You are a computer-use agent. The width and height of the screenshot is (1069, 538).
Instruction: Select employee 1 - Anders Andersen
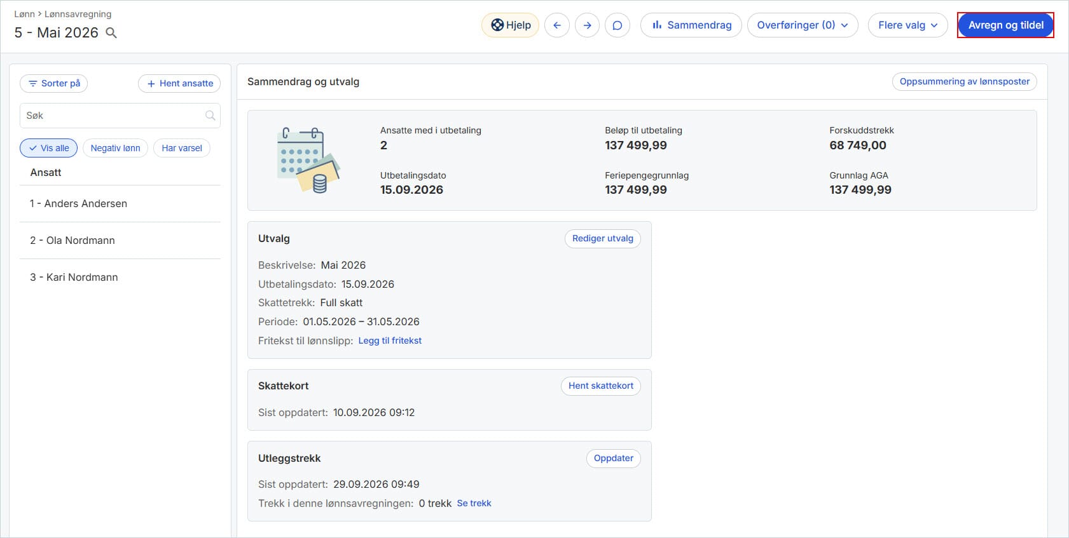pyautogui.click(x=120, y=204)
